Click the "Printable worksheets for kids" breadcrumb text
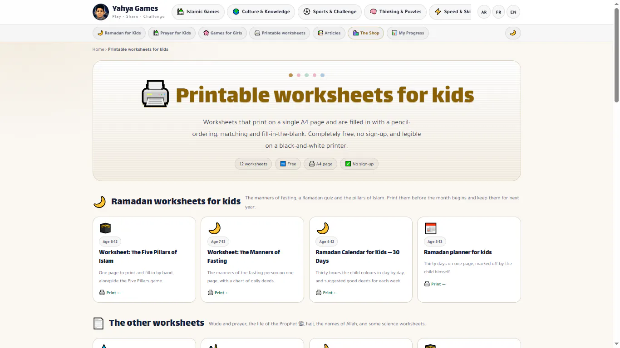The height and width of the screenshot is (348, 620). (138, 49)
